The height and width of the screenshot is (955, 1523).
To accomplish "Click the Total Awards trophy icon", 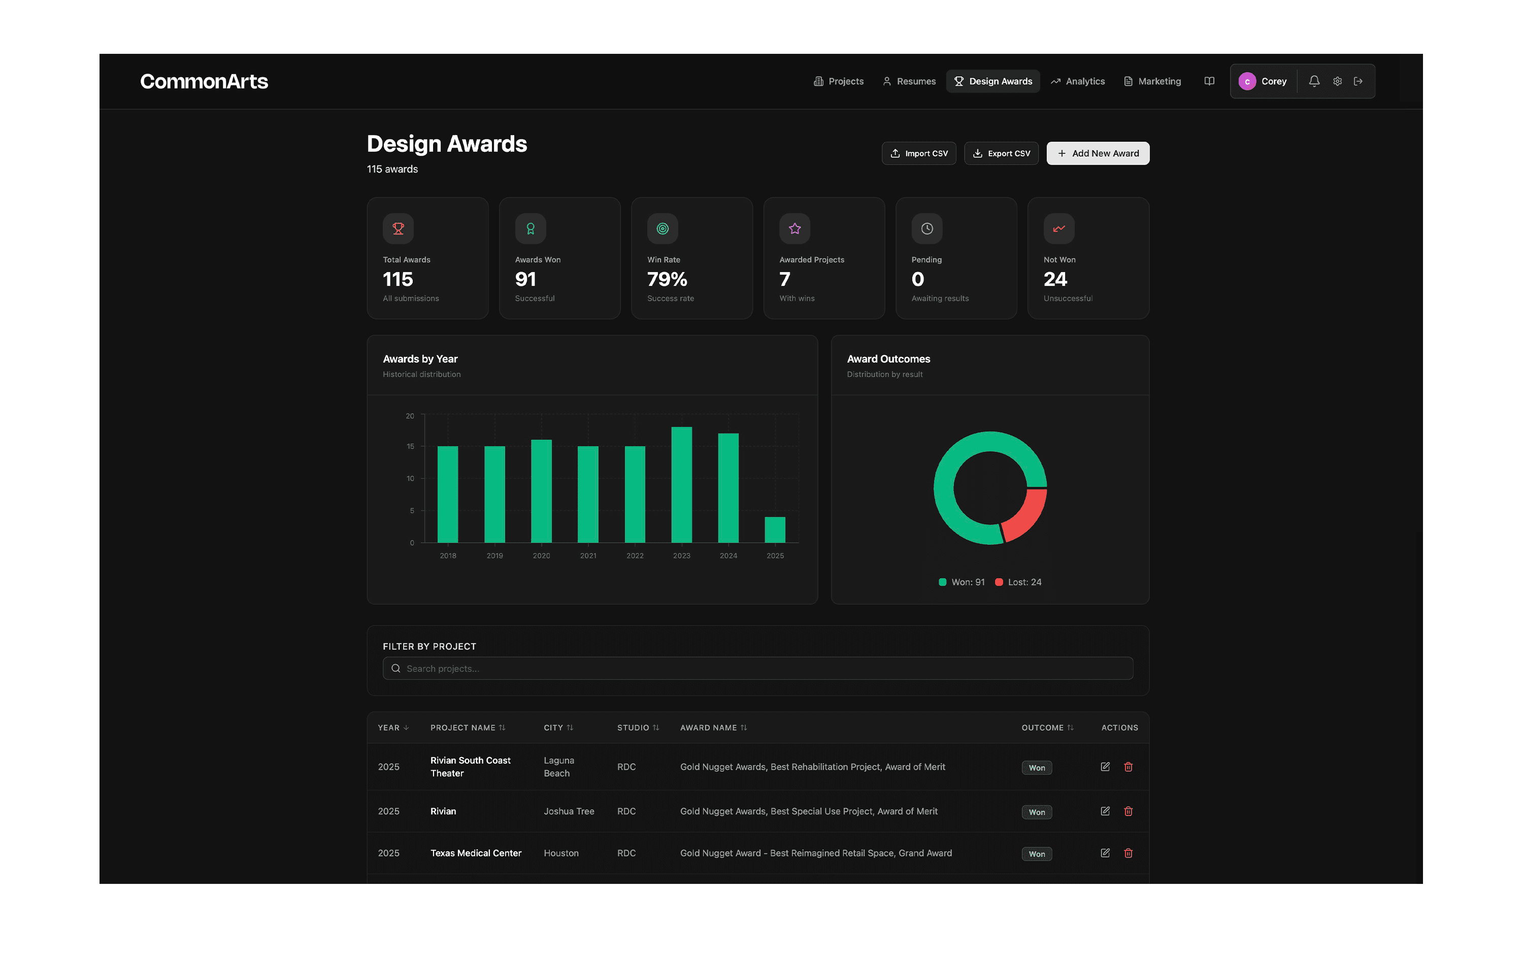I will (398, 228).
